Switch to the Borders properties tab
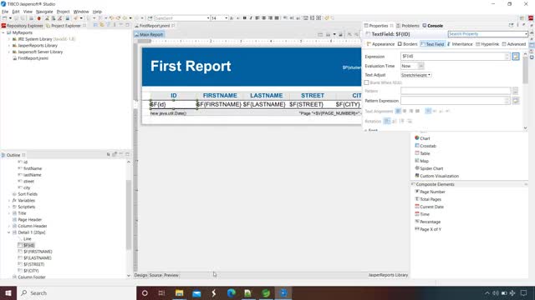This screenshot has height=300, width=535. 407,44
